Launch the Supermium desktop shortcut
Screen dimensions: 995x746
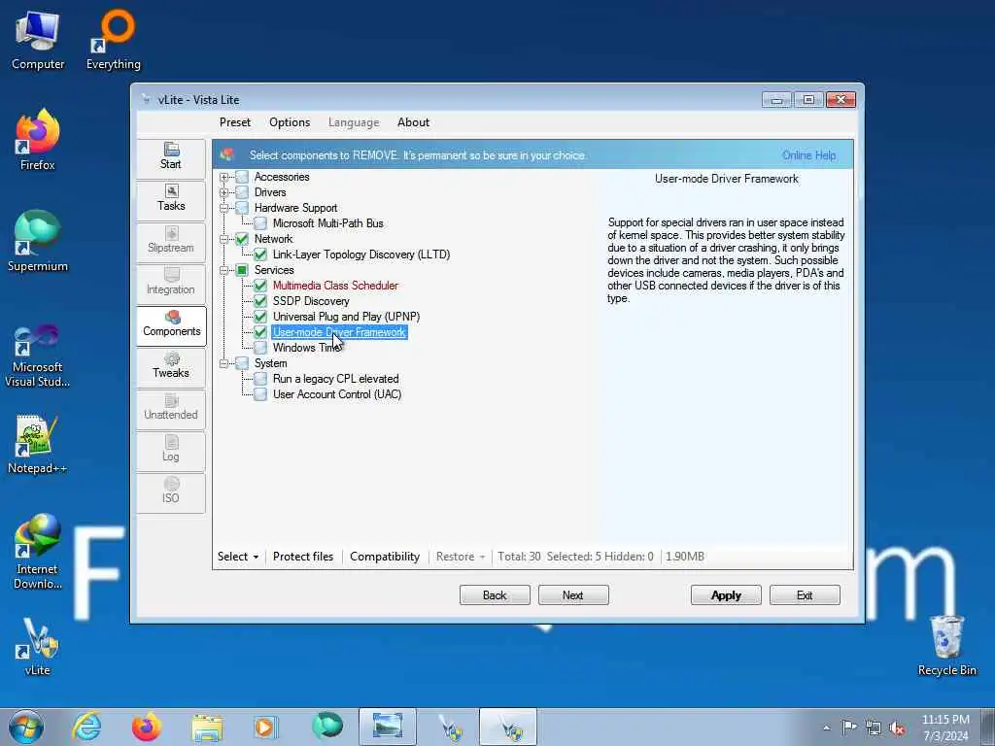pyautogui.click(x=38, y=242)
